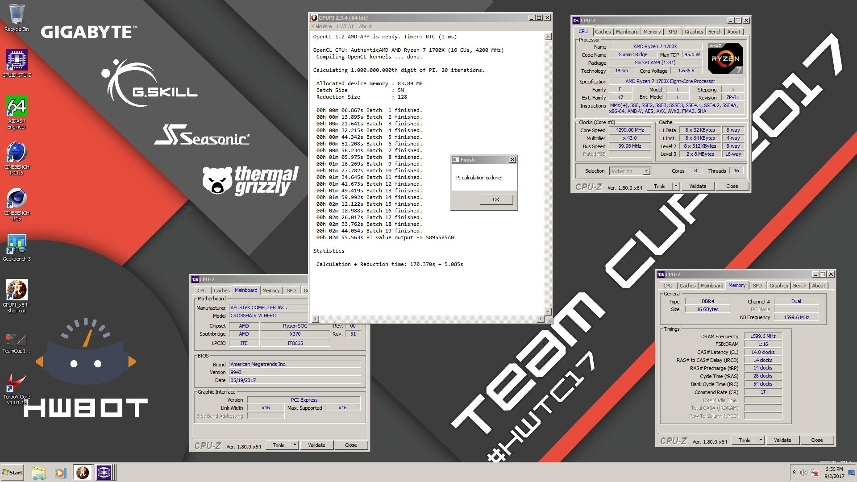Image resolution: width=857 pixels, height=482 pixels.
Task: Select Memory tab in top CPU-Z window
Action: (x=652, y=32)
